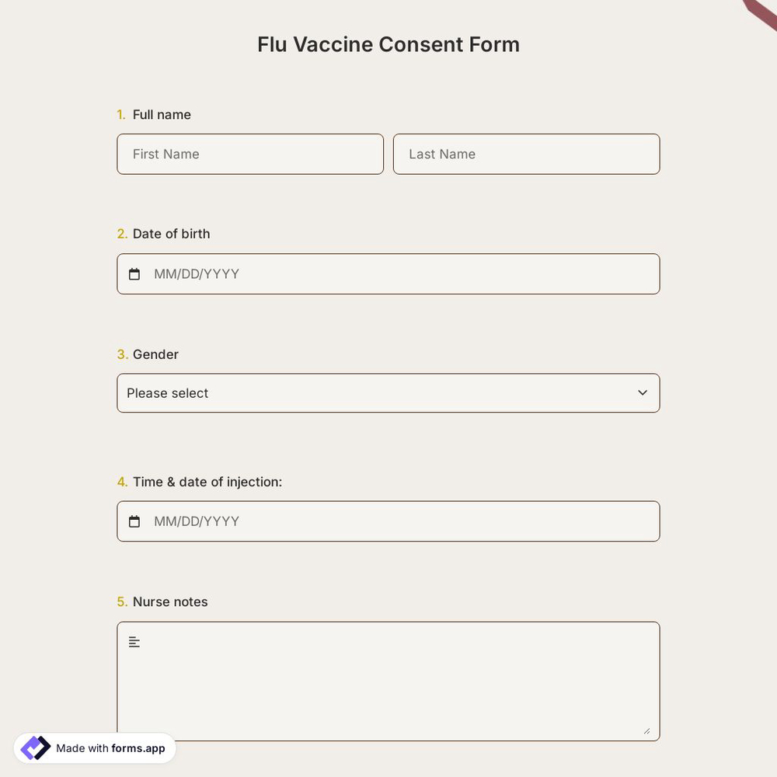This screenshot has height=777, width=777.
Task: Click the resize grip on Nurse notes box
Action: [647, 730]
